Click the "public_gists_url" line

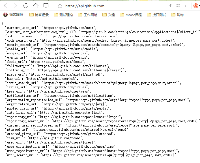tap(58, 108)
